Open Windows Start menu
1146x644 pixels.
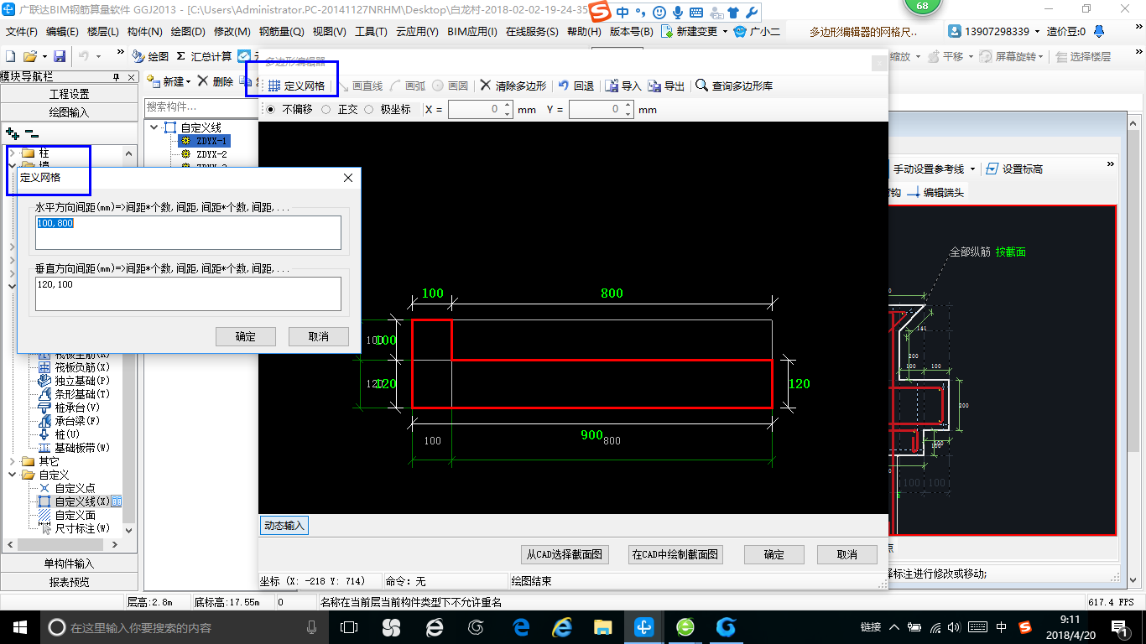pos(19,627)
